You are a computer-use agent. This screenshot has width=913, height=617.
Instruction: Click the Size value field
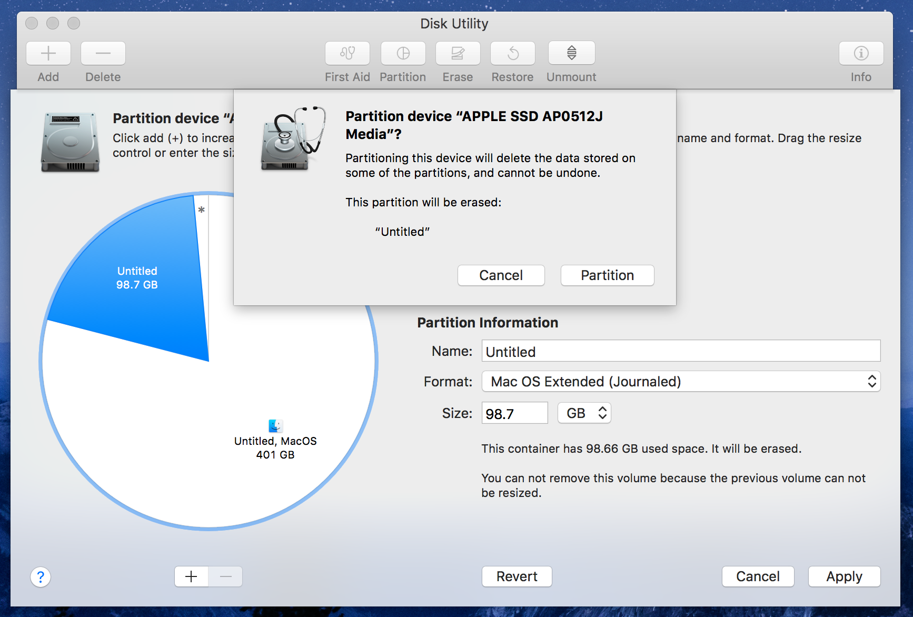(514, 413)
